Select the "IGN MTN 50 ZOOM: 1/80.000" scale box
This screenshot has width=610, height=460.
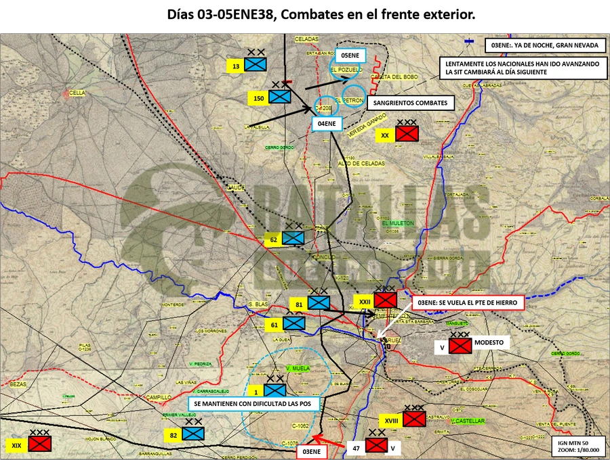(579, 446)
